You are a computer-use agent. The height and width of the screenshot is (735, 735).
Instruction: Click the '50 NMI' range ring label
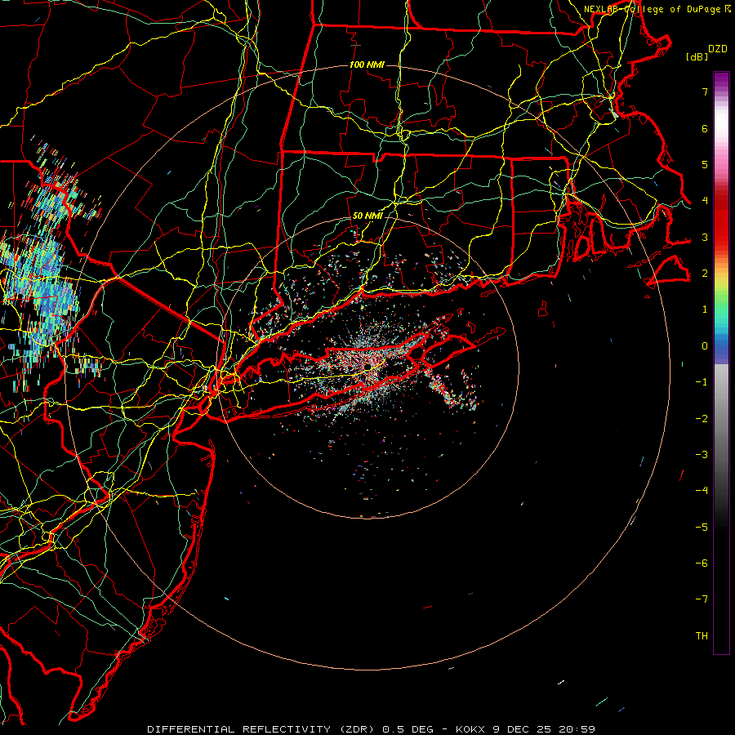coord(367,216)
